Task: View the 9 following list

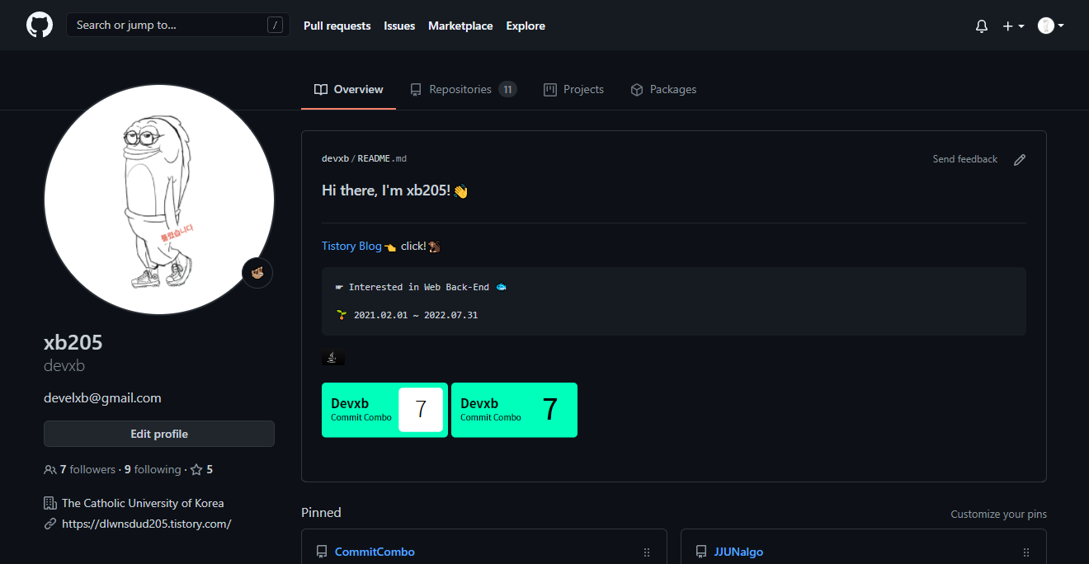Action: 153,469
